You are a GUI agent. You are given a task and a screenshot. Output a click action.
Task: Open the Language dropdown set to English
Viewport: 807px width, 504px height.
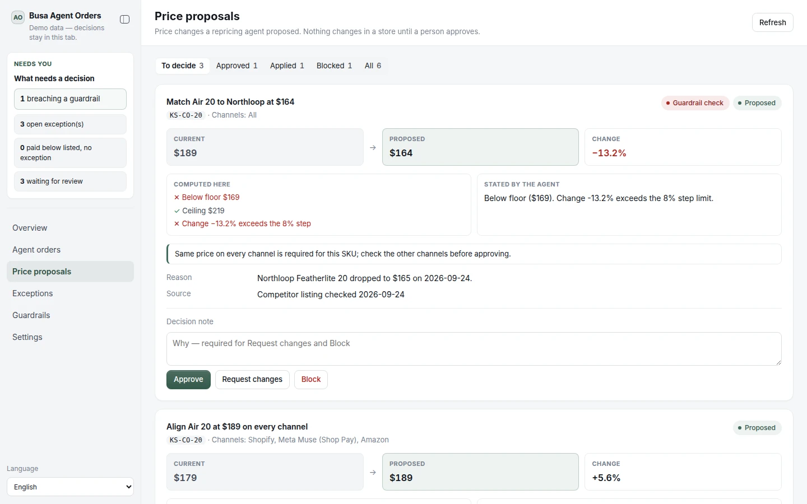point(70,487)
